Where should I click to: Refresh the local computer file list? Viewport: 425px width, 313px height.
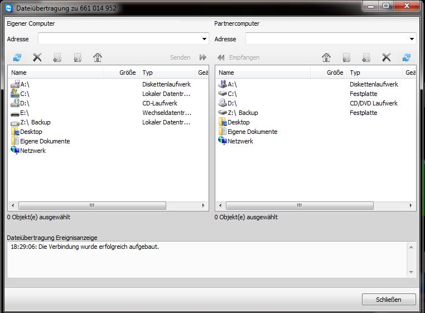coord(17,57)
